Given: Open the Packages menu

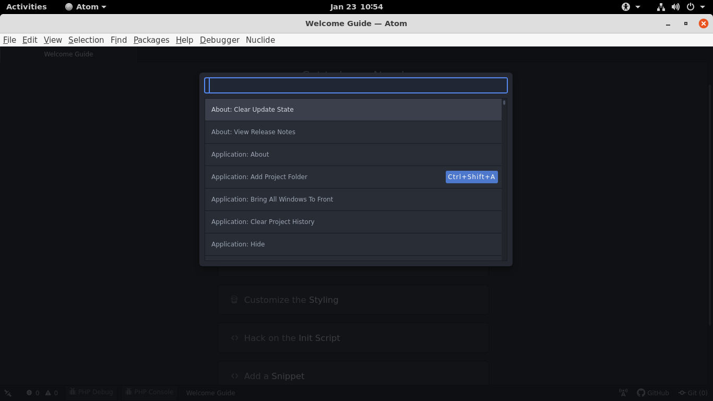Looking at the screenshot, I should pyautogui.click(x=151, y=40).
